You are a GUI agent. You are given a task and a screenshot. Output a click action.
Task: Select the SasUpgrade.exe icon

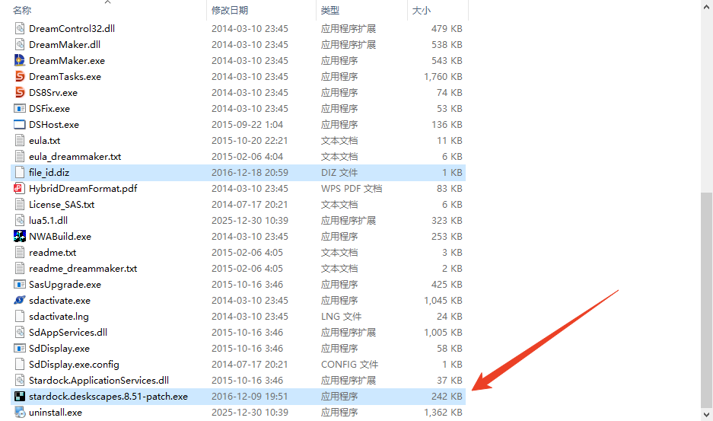click(21, 285)
